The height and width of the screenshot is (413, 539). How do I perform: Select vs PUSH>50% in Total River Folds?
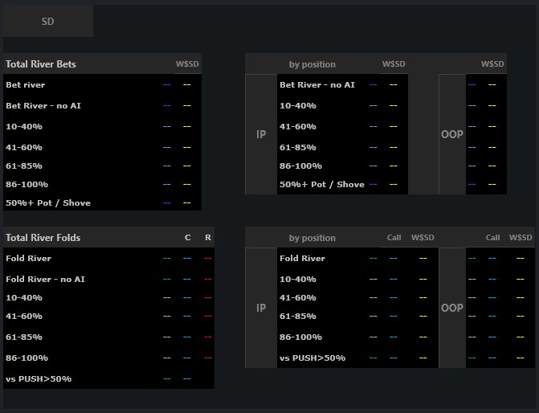39,378
